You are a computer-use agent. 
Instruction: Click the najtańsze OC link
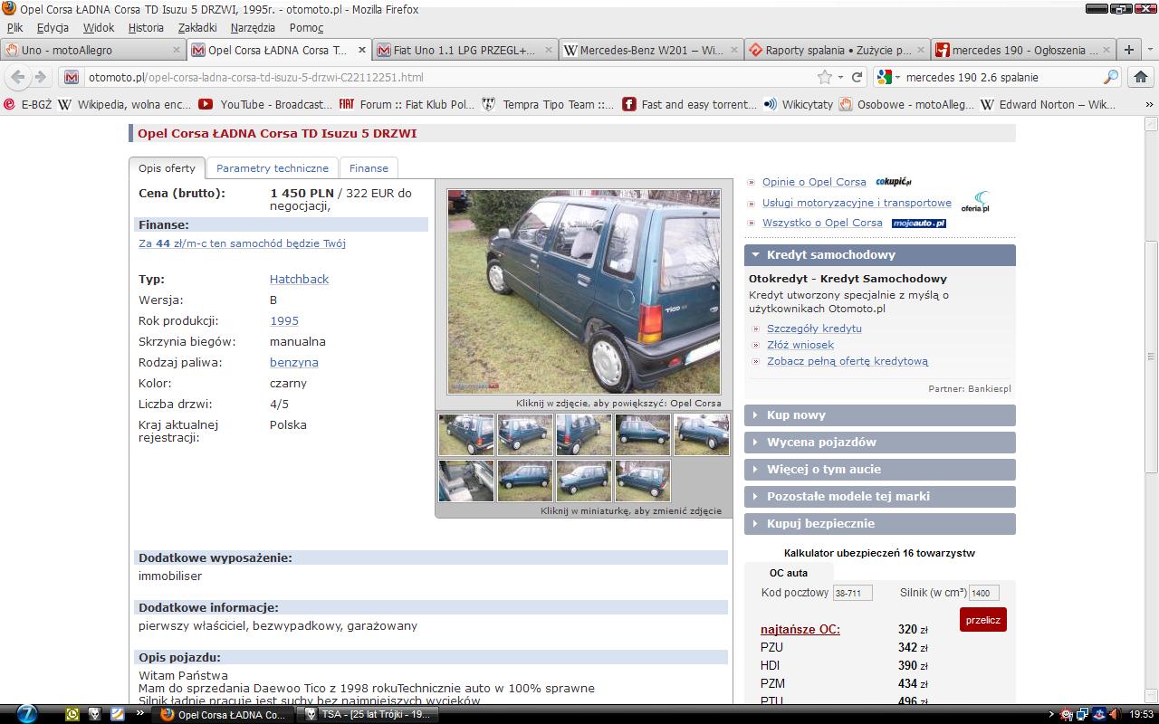tap(800, 629)
